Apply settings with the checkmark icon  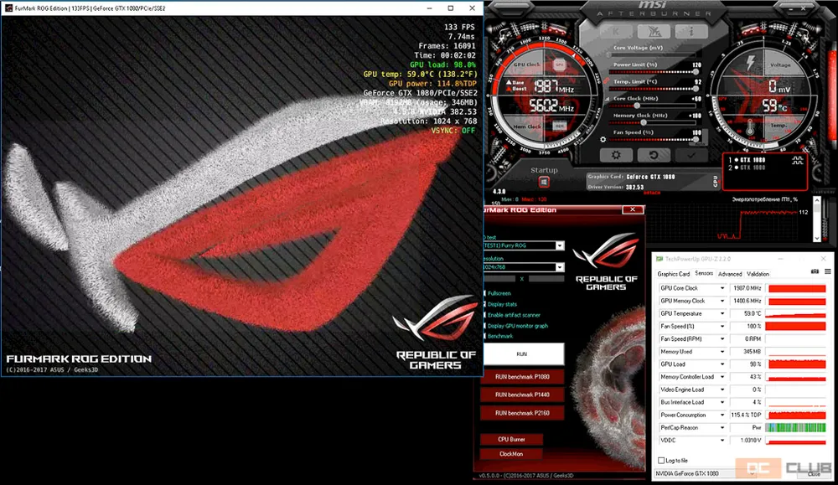point(691,155)
